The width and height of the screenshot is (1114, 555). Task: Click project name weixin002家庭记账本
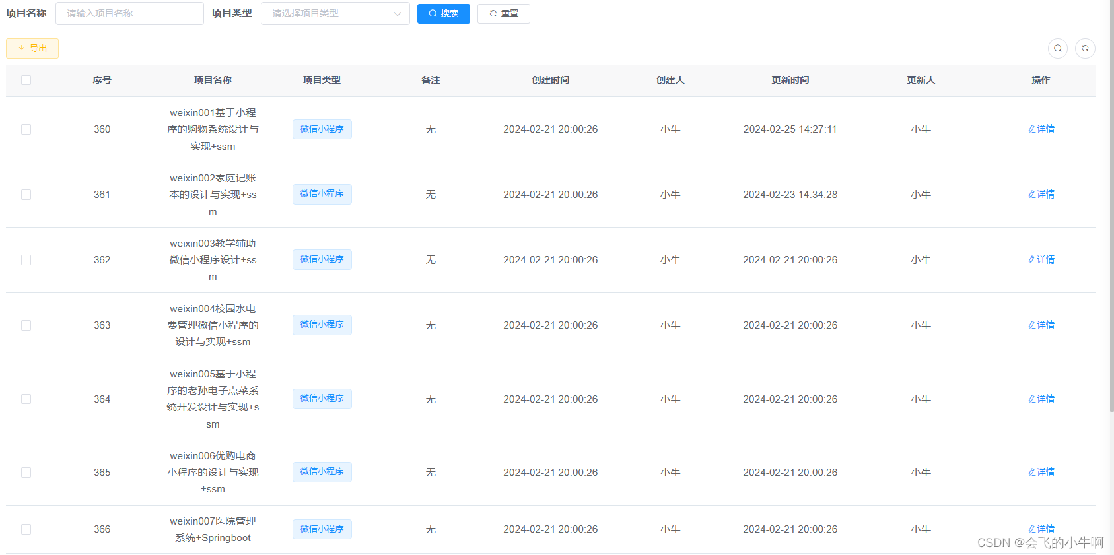[x=213, y=195]
